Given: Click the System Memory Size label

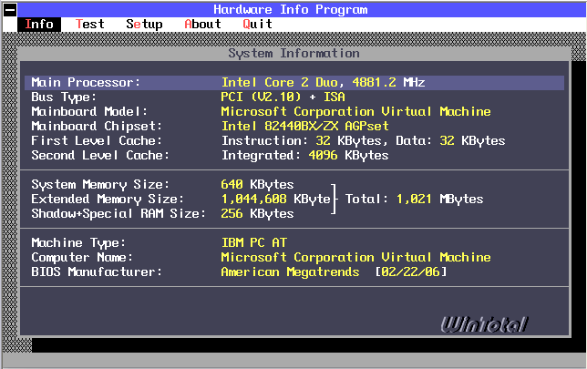Looking at the screenshot, I should point(100,184).
